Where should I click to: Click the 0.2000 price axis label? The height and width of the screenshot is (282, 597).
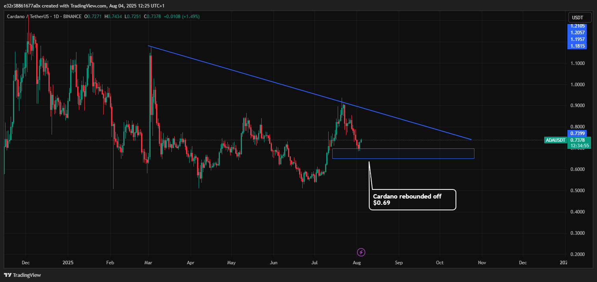pos(577,254)
